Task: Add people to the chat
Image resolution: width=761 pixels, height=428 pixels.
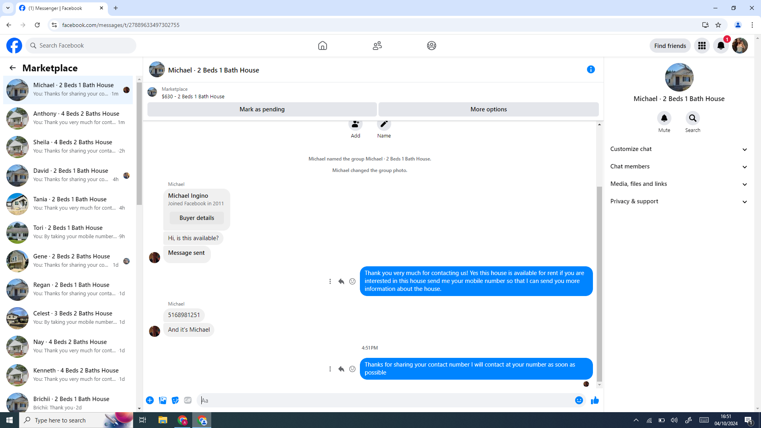Action: pos(356,124)
